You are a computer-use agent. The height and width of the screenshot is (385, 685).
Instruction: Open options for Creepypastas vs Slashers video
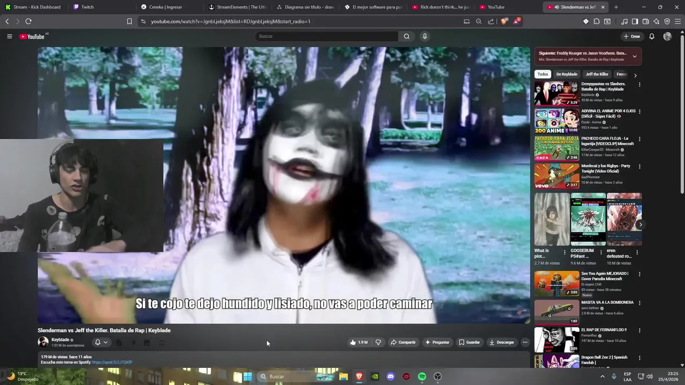coord(639,84)
